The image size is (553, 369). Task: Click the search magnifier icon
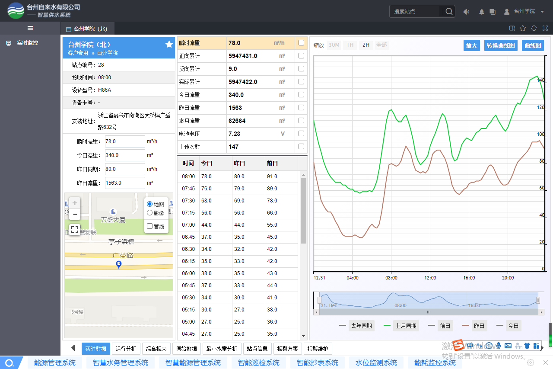point(449,11)
